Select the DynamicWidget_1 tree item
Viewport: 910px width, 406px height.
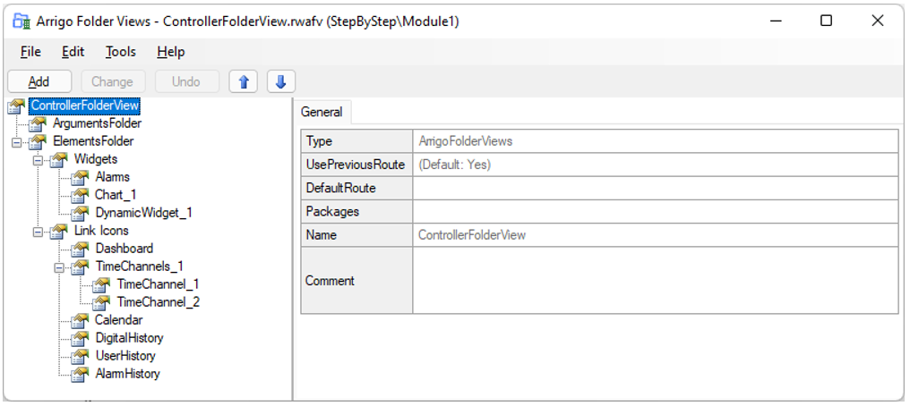point(143,213)
